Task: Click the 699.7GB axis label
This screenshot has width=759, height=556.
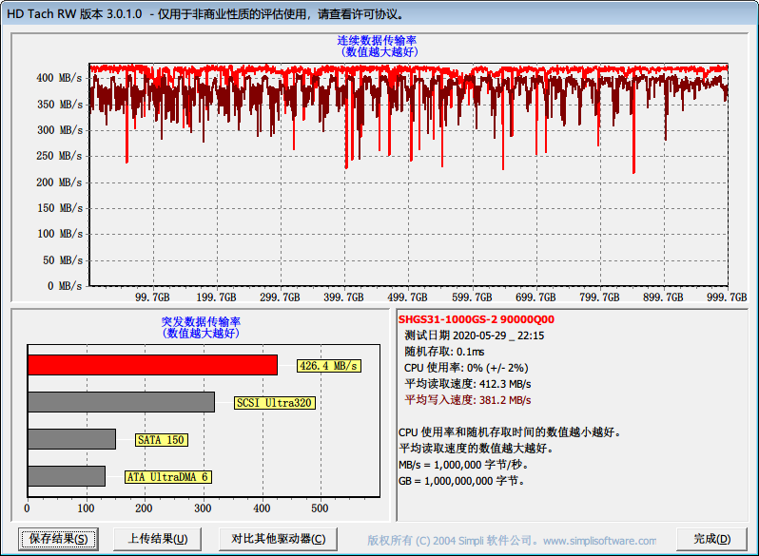Action: click(x=535, y=297)
